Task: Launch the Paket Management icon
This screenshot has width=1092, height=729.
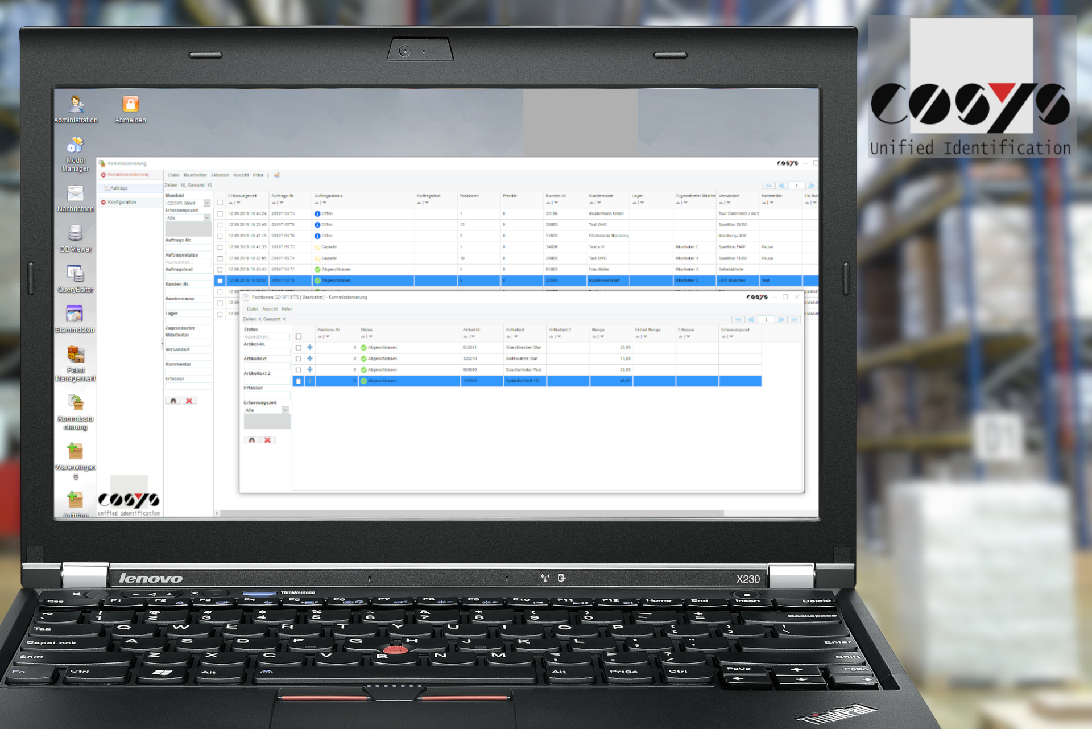Action: point(75,355)
